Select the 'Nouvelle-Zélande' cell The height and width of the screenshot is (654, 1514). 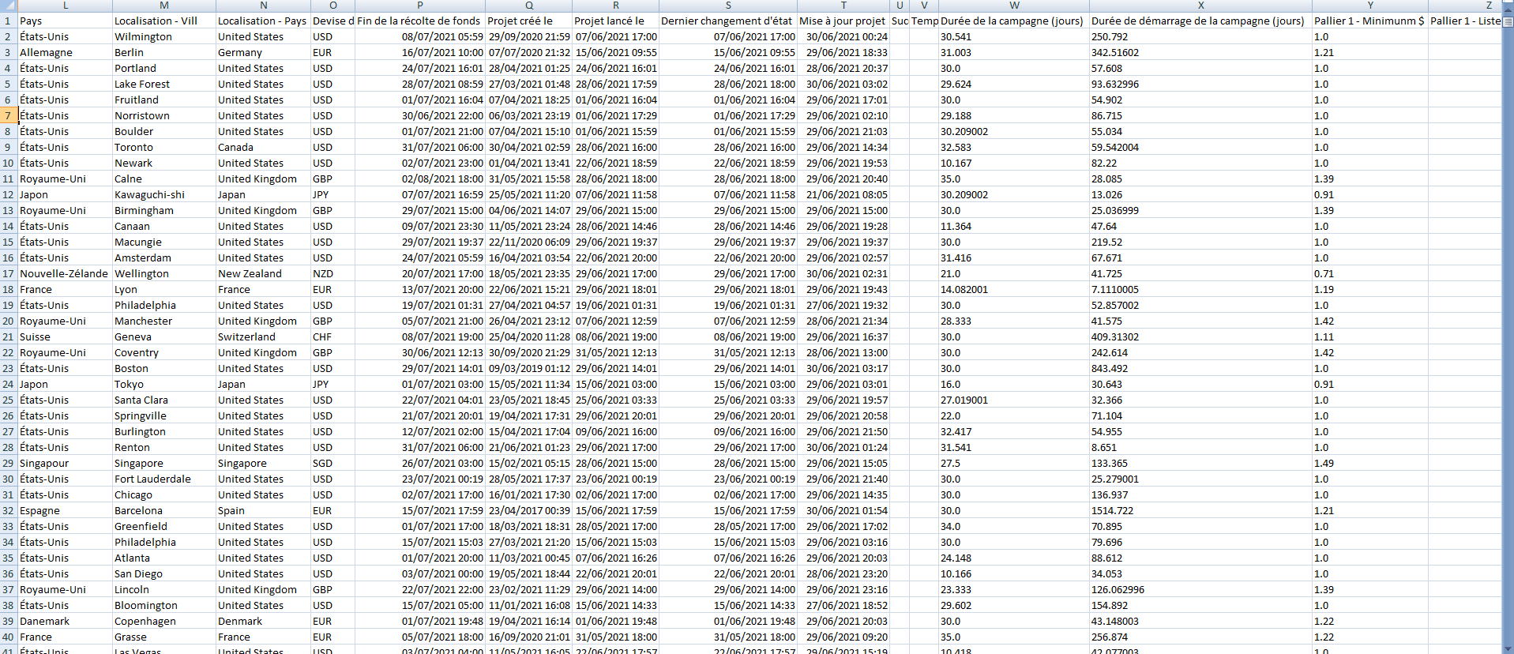65,273
